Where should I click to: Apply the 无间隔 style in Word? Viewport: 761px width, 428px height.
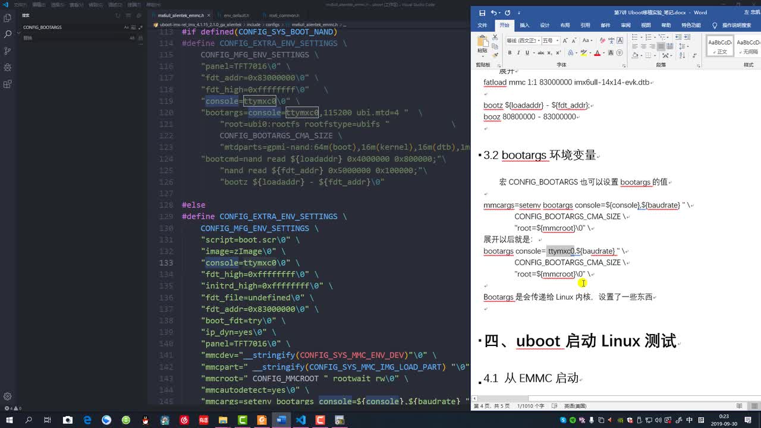click(748, 46)
